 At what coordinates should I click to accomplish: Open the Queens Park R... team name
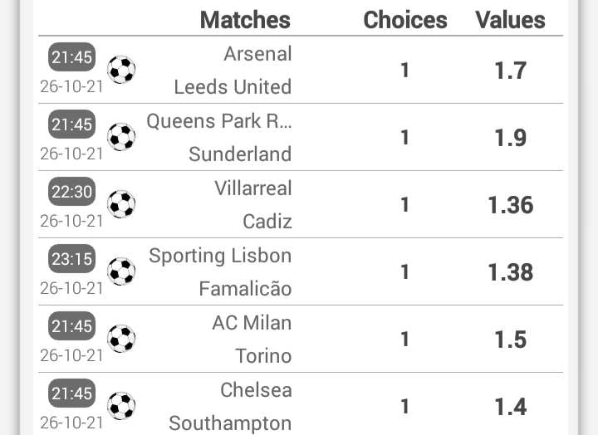[219, 121]
